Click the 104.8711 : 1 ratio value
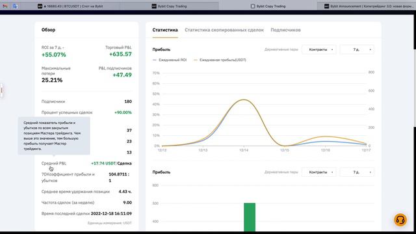Screen dimensions: 416x234 119,177
